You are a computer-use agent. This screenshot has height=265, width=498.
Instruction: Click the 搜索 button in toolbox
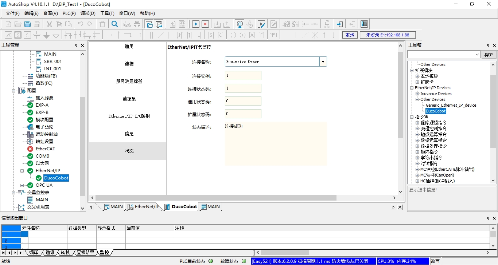point(489,55)
